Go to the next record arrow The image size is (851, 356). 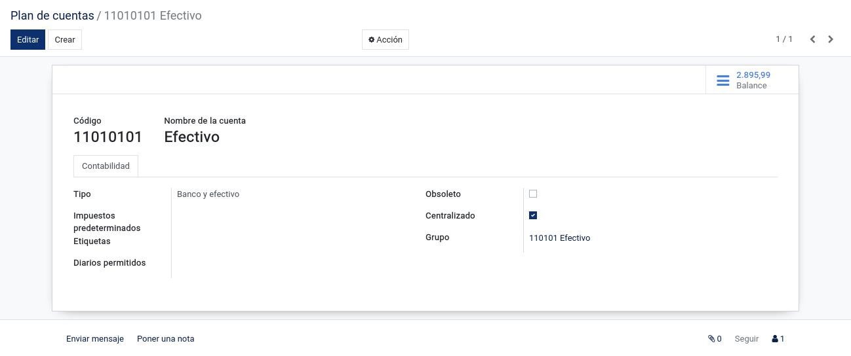click(831, 39)
